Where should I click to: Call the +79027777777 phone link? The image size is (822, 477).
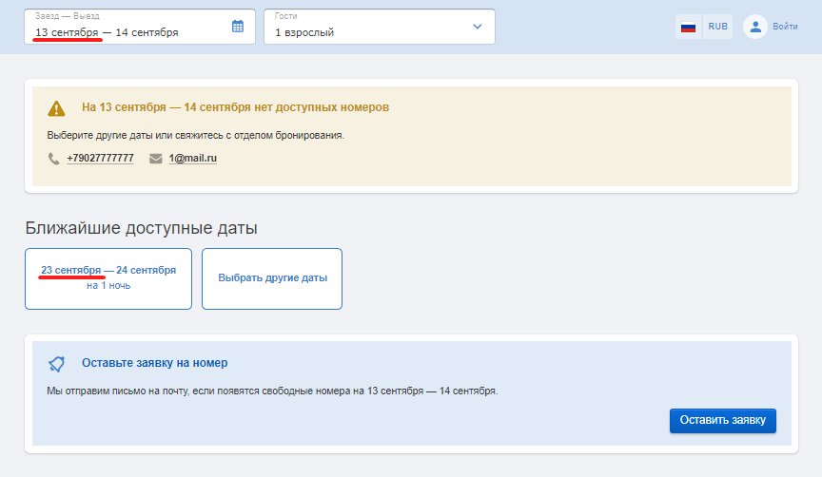click(x=100, y=158)
